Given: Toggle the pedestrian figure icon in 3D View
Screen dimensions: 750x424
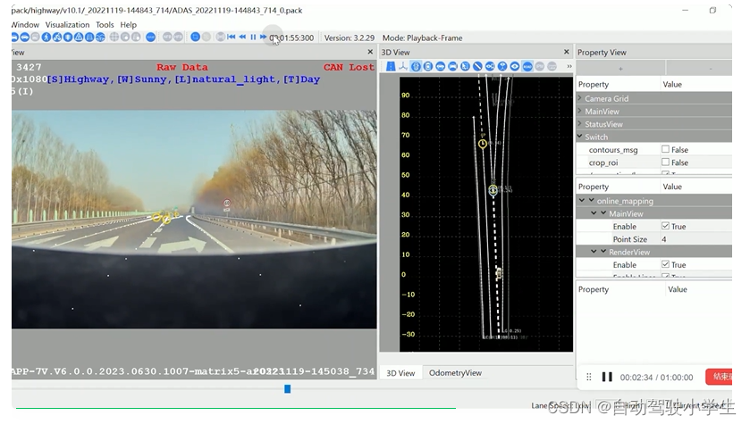Looking at the screenshot, I should pyautogui.click(x=502, y=66).
